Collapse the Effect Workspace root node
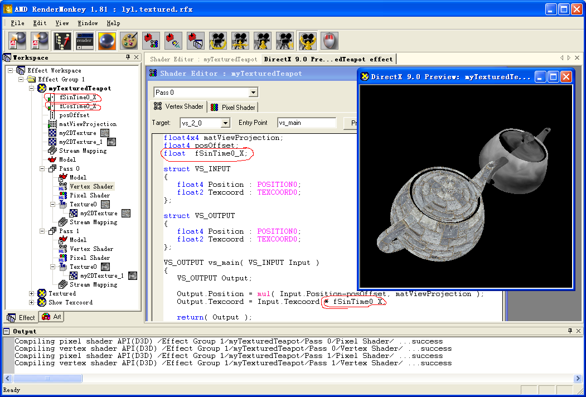 point(11,70)
